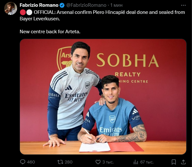Click the 280 reposts count
192x167 pixels.
[x=69, y=162]
